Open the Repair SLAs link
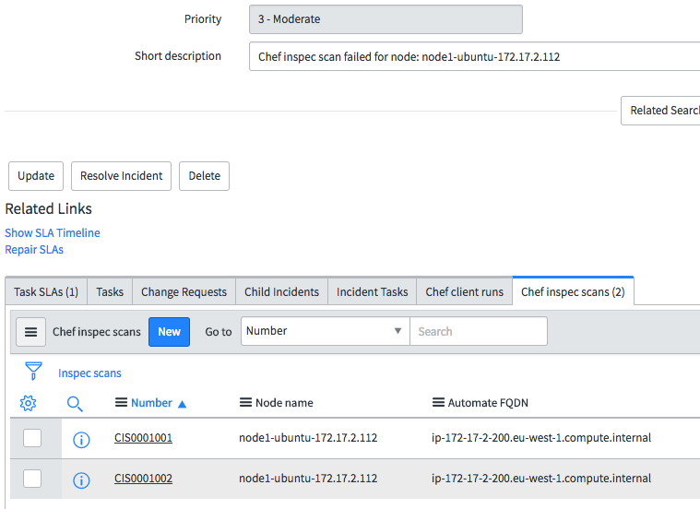Image resolution: width=700 pixels, height=509 pixels. 34,249
